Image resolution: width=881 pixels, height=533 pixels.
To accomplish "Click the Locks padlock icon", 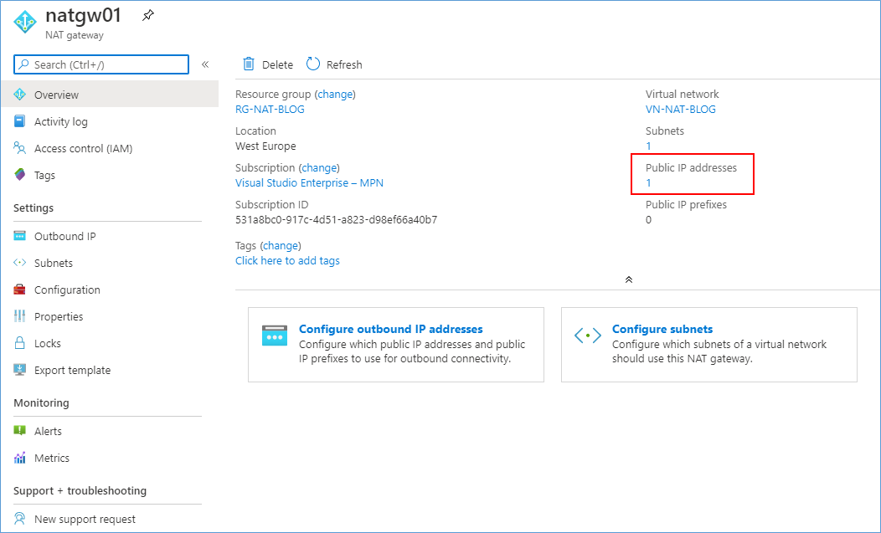I will [x=19, y=343].
